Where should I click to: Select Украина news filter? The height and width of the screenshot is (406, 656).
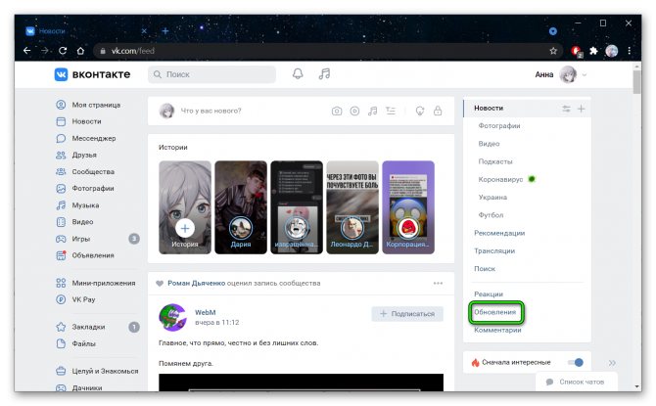click(492, 197)
